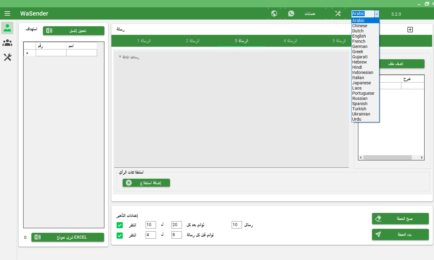Open the group contacts sidebar icon
The height and width of the screenshot is (260, 434).
7,43
